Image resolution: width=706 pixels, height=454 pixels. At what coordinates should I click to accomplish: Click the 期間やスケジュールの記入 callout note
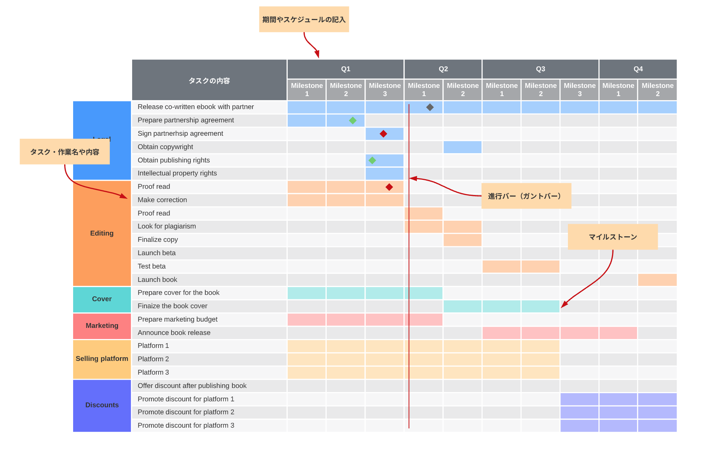[x=304, y=19]
